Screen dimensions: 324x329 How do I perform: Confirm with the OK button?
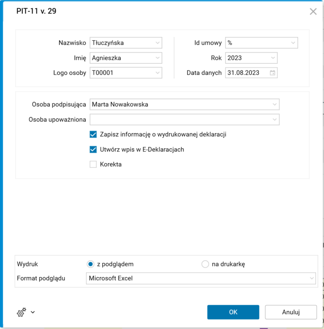[233, 312]
